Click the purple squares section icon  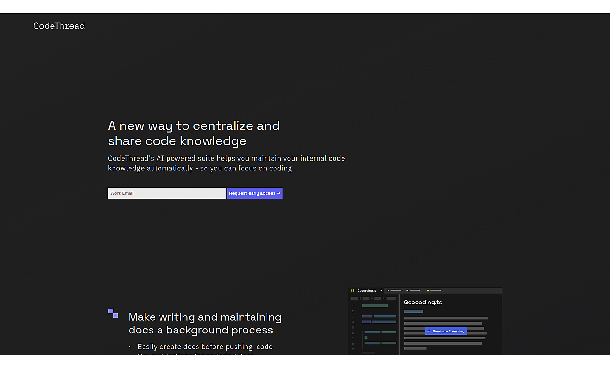click(x=113, y=313)
